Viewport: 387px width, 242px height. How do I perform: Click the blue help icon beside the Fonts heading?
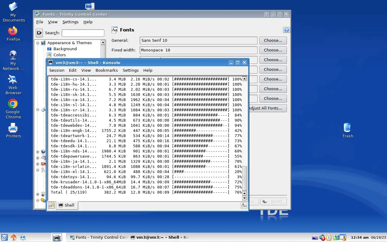pyautogui.click(x=286, y=30)
